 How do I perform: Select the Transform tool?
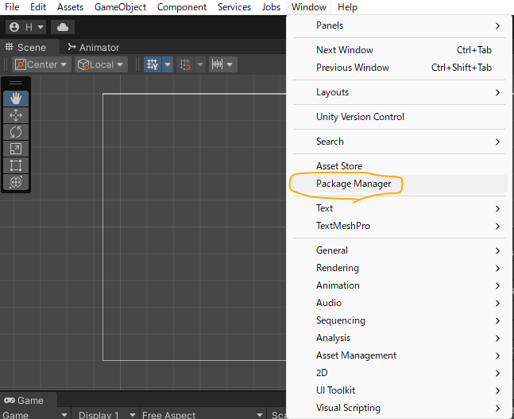pyautogui.click(x=16, y=182)
